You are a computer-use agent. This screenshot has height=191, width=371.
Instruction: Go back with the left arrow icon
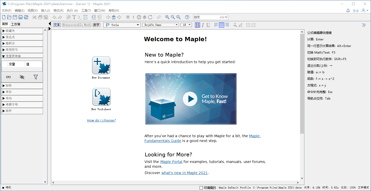coord(108,17)
